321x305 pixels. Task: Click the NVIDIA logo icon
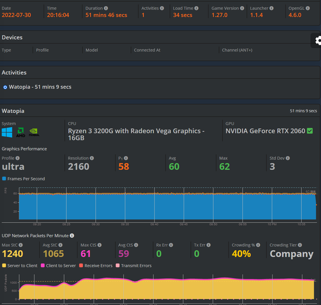[x=34, y=132]
